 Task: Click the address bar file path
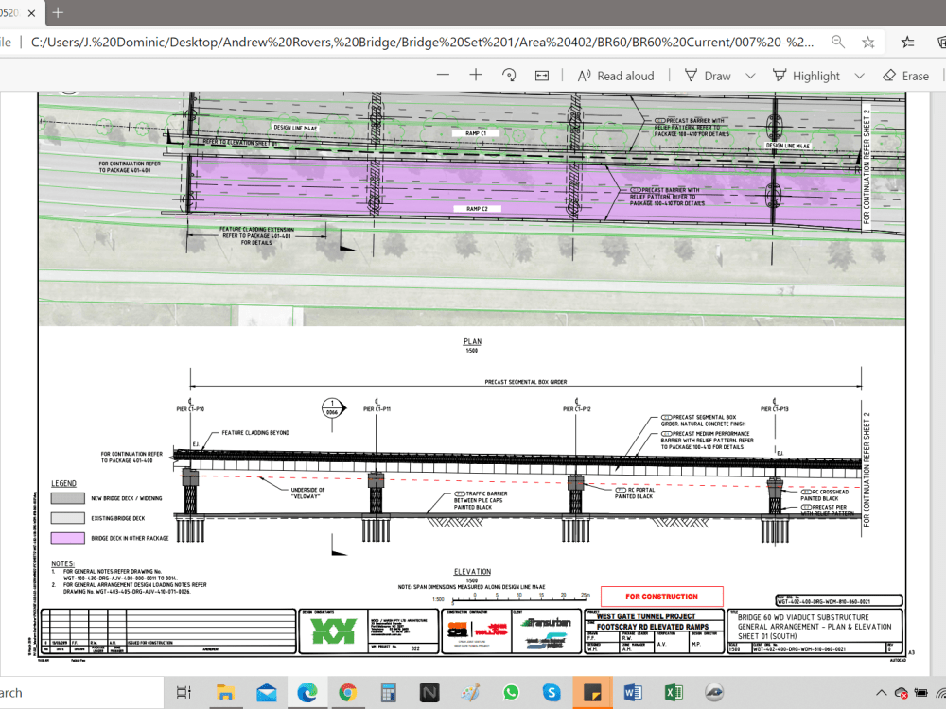point(422,43)
